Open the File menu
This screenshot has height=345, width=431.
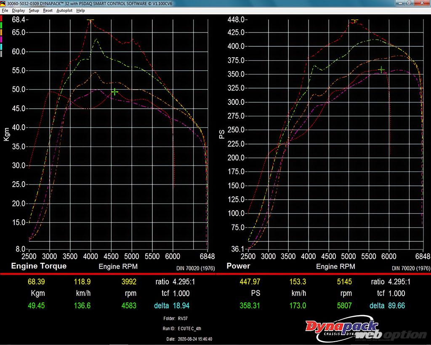pos(5,11)
